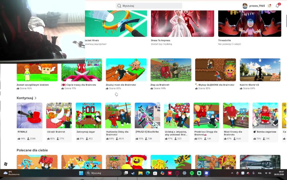
Task: Open Copilot from taskbar
Action: (162, 173)
